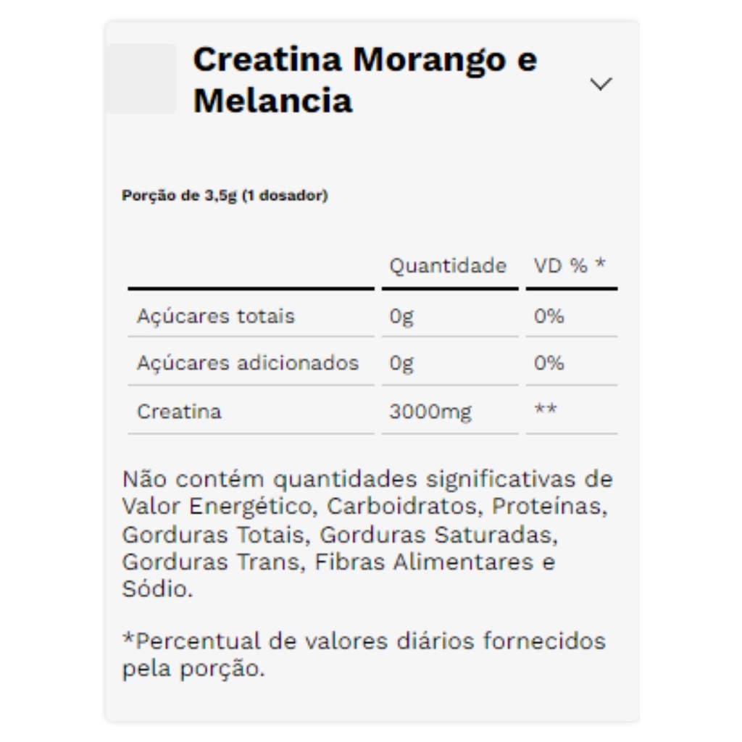Click the Quantidade column header
Viewport: 742px width, 742px height.
pos(447,266)
